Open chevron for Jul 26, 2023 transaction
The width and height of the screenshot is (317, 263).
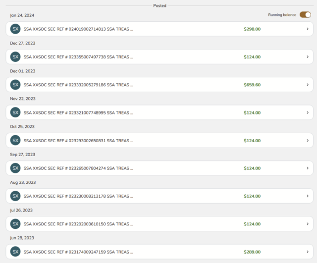[x=308, y=224]
